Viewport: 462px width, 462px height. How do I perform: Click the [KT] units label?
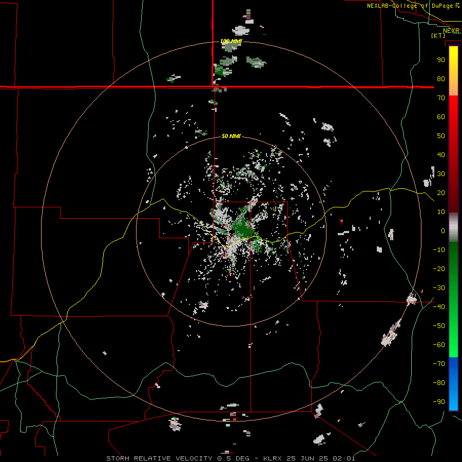tap(438, 35)
